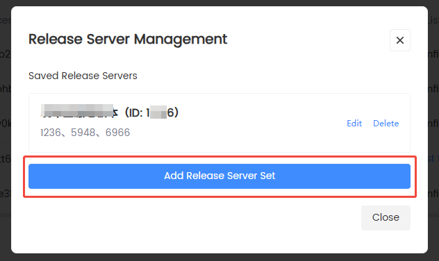Close the dialog with the X icon

400,40
